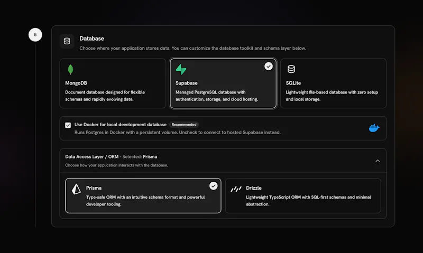This screenshot has height=253, width=423.
Task: Click 'Managed PostgreSQL database' description
Action: click(x=217, y=96)
